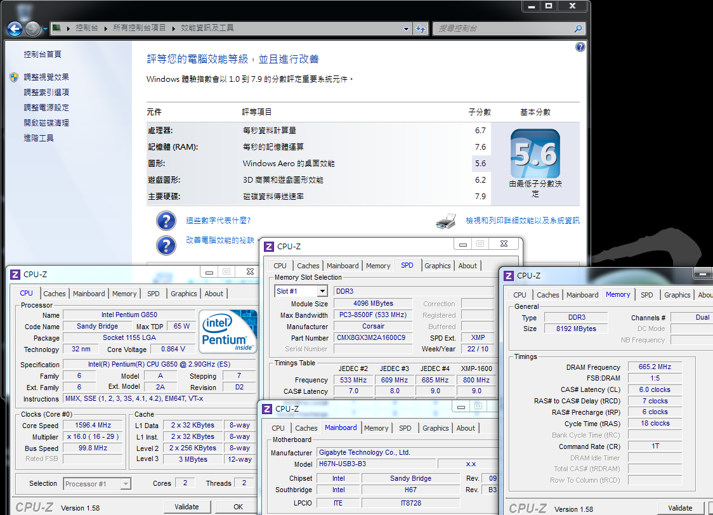Open 檢視和列印詳細效能以及系統資訊 link
The image size is (713, 515).
coord(523,221)
